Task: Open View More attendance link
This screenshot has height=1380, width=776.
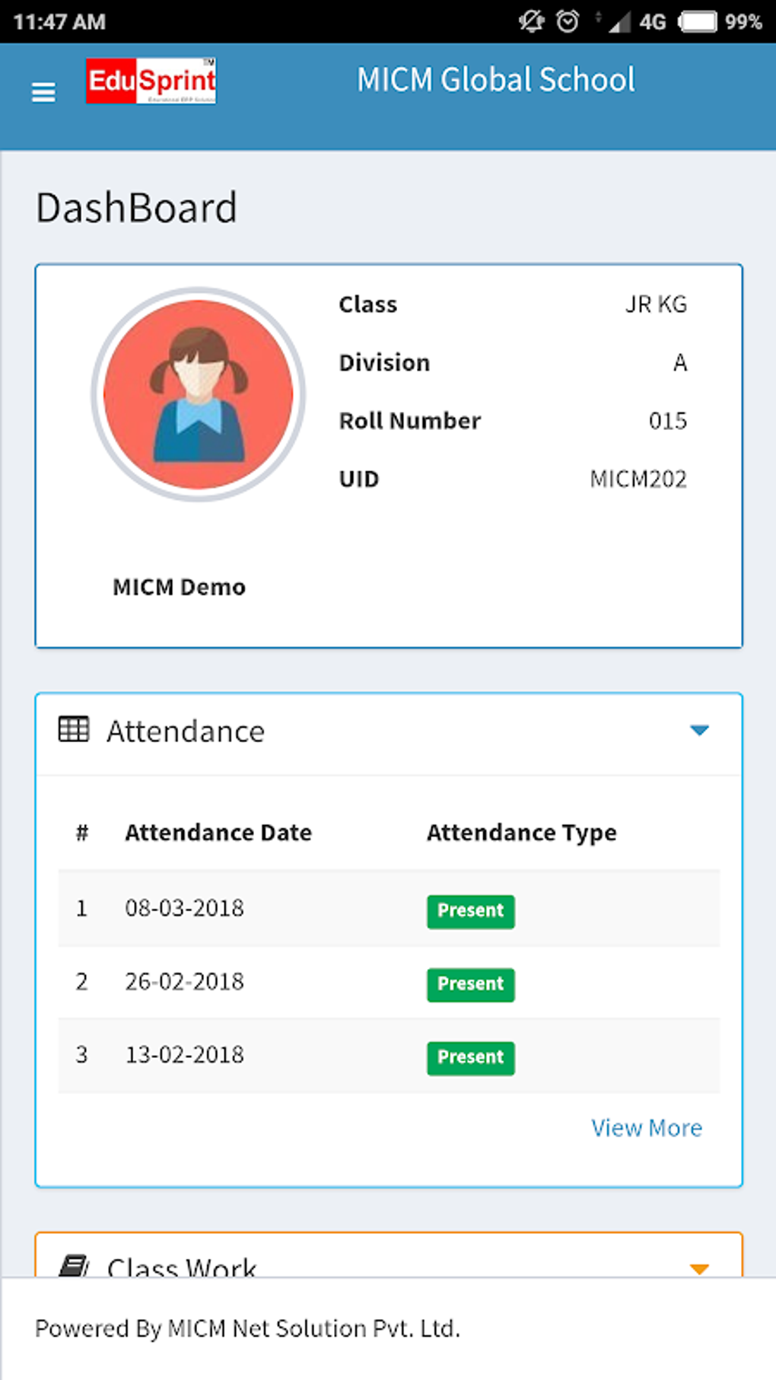Action: coord(647,1127)
